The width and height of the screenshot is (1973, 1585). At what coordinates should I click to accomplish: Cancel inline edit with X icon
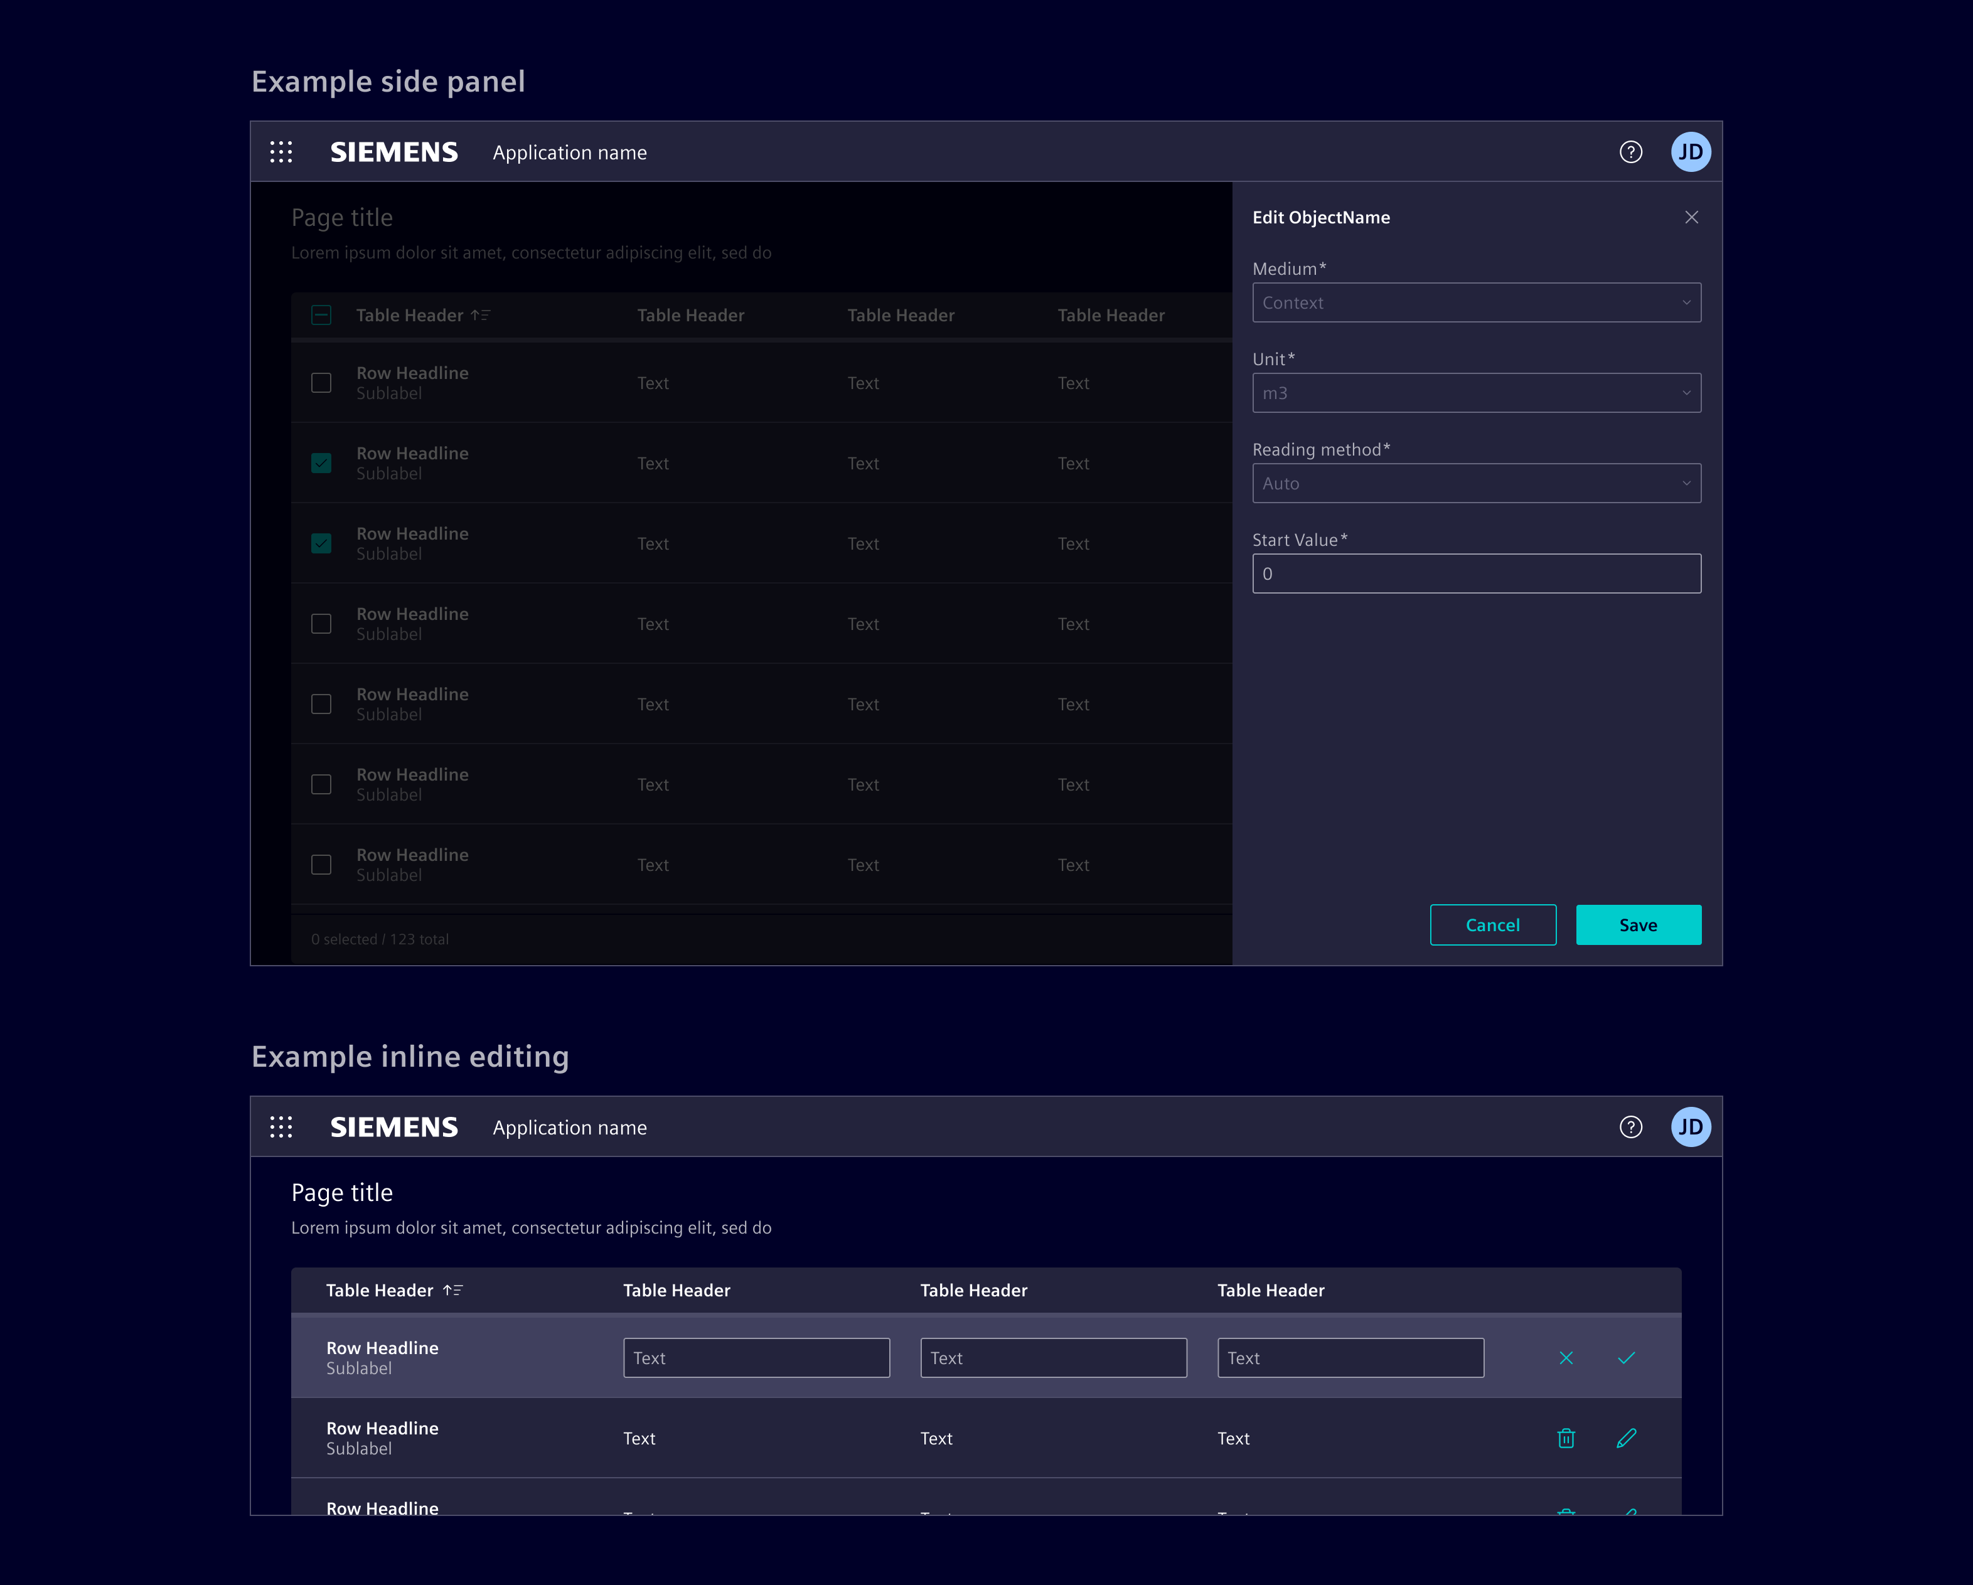(x=1566, y=1358)
